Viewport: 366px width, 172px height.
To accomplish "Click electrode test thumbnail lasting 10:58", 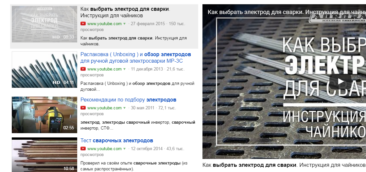I will point(44,155).
